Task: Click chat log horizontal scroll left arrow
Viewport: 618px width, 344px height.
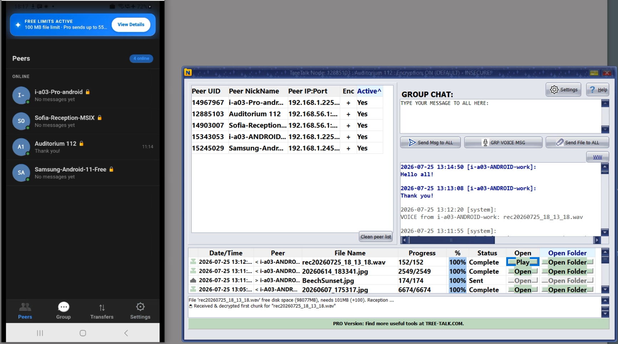Action: click(404, 240)
